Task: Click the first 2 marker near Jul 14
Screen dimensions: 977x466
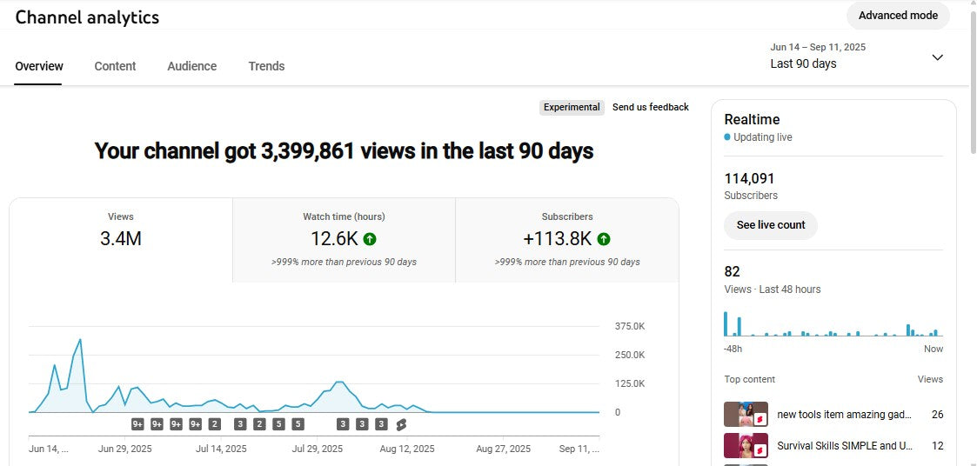Action: (215, 424)
